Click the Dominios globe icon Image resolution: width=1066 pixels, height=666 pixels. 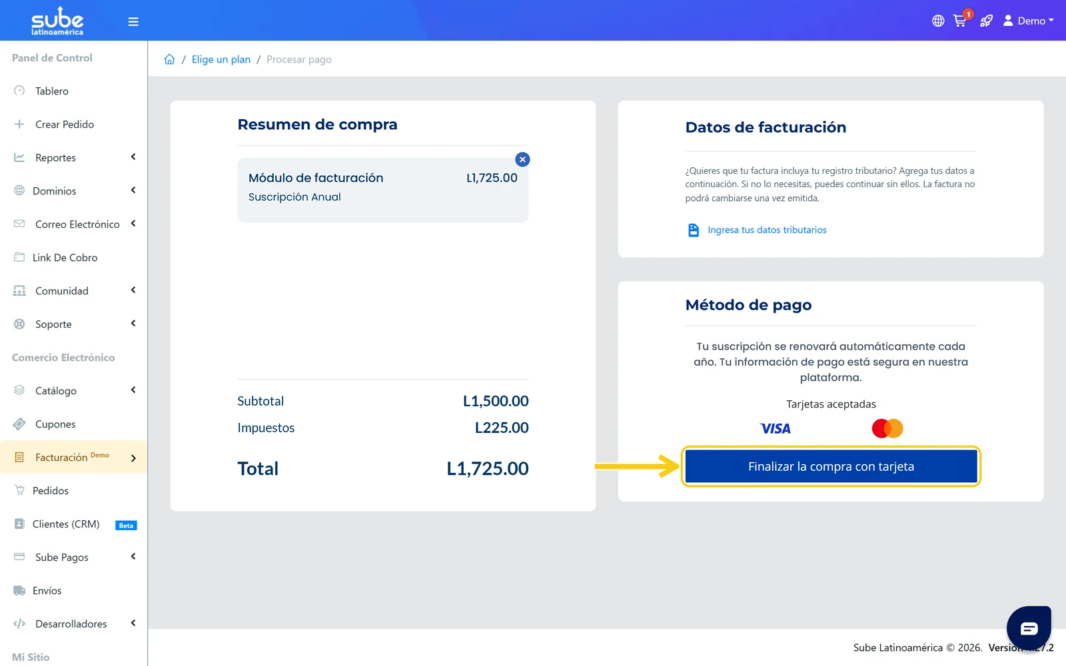tap(19, 190)
